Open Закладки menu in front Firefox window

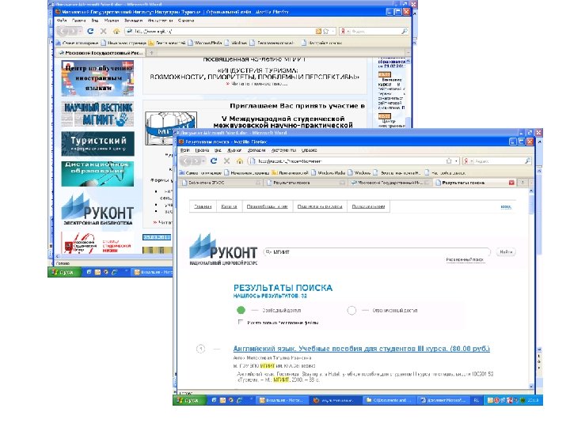256,150
